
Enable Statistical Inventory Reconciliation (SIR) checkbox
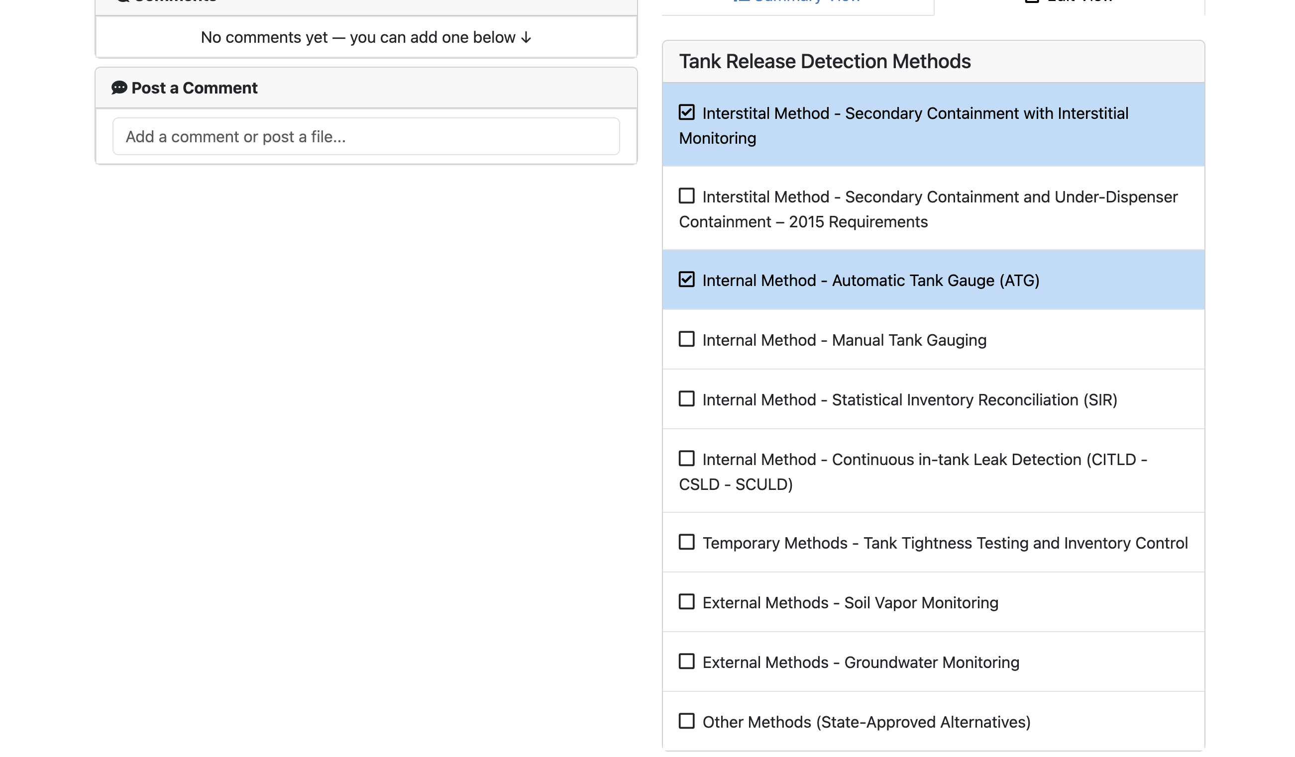pyautogui.click(x=686, y=399)
